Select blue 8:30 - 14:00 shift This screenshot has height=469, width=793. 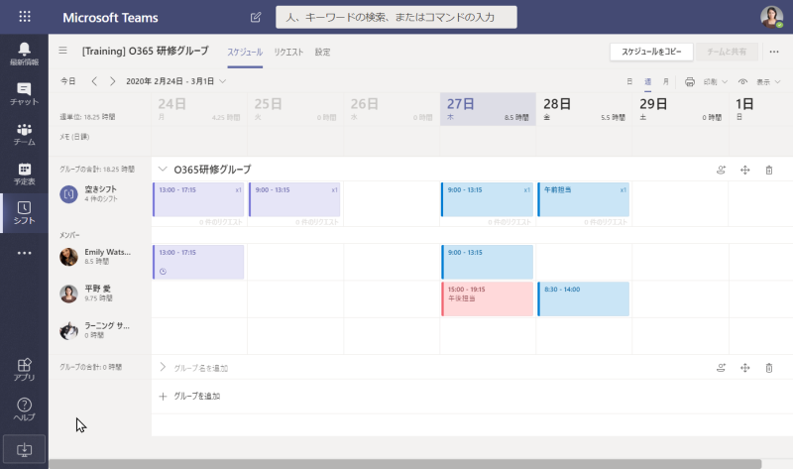tap(584, 299)
